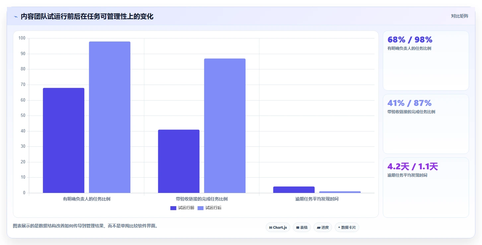482x245 pixels.
Task: Select the 表格 tag chip
Action: coord(302,227)
